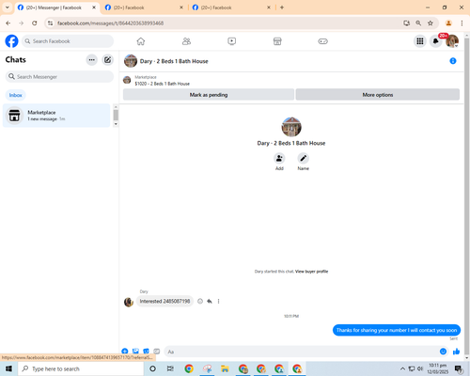This screenshot has width=470, height=376.
Task: Send a thumbs-up like
Action: (x=456, y=352)
